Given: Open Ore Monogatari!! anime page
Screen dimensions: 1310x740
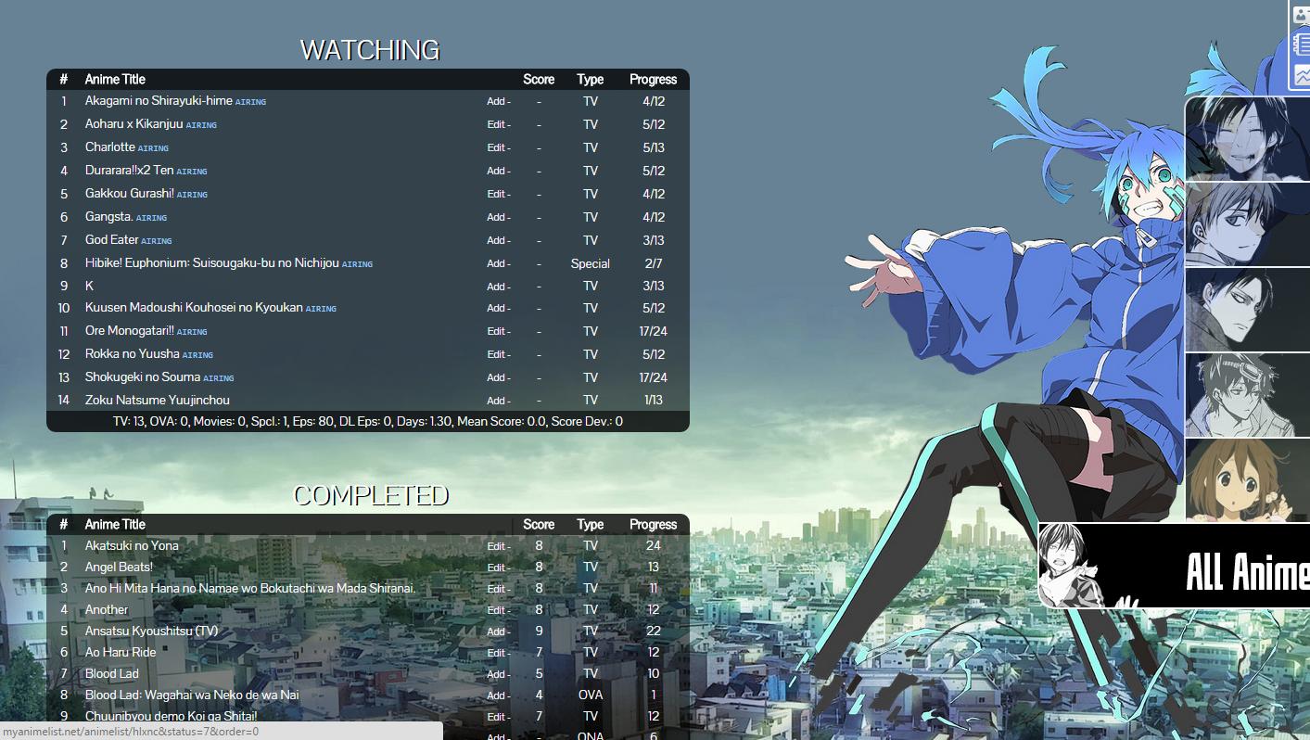Looking at the screenshot, I should pos(130,331).
